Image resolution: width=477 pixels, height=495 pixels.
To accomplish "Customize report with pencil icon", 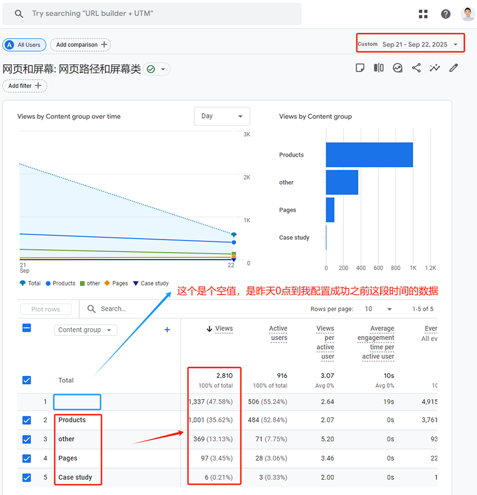I will click(454, 68).
